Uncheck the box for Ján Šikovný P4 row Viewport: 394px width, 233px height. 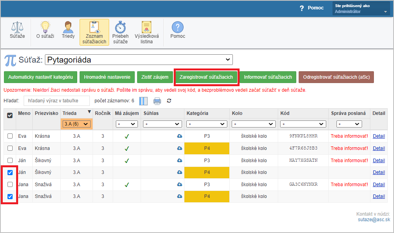(x=10, y=172)
